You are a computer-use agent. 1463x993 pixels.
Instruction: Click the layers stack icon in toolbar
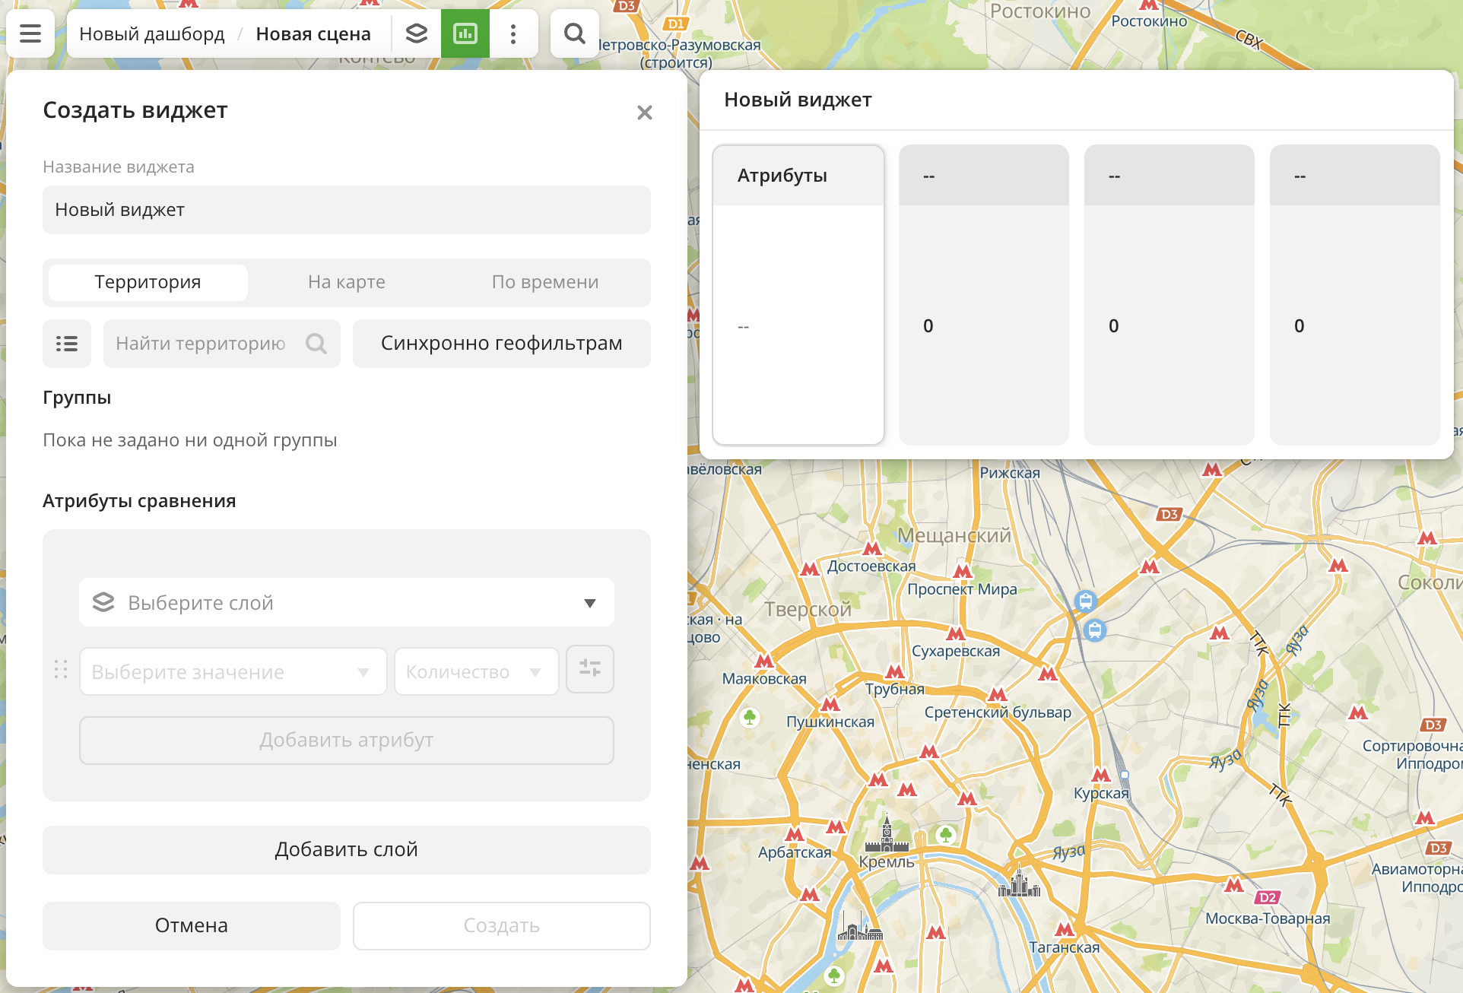point(417,33)
